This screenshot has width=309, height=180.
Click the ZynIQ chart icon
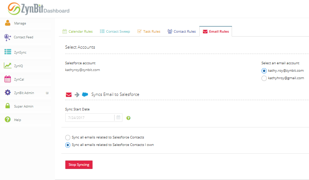[x=8, y=65]
